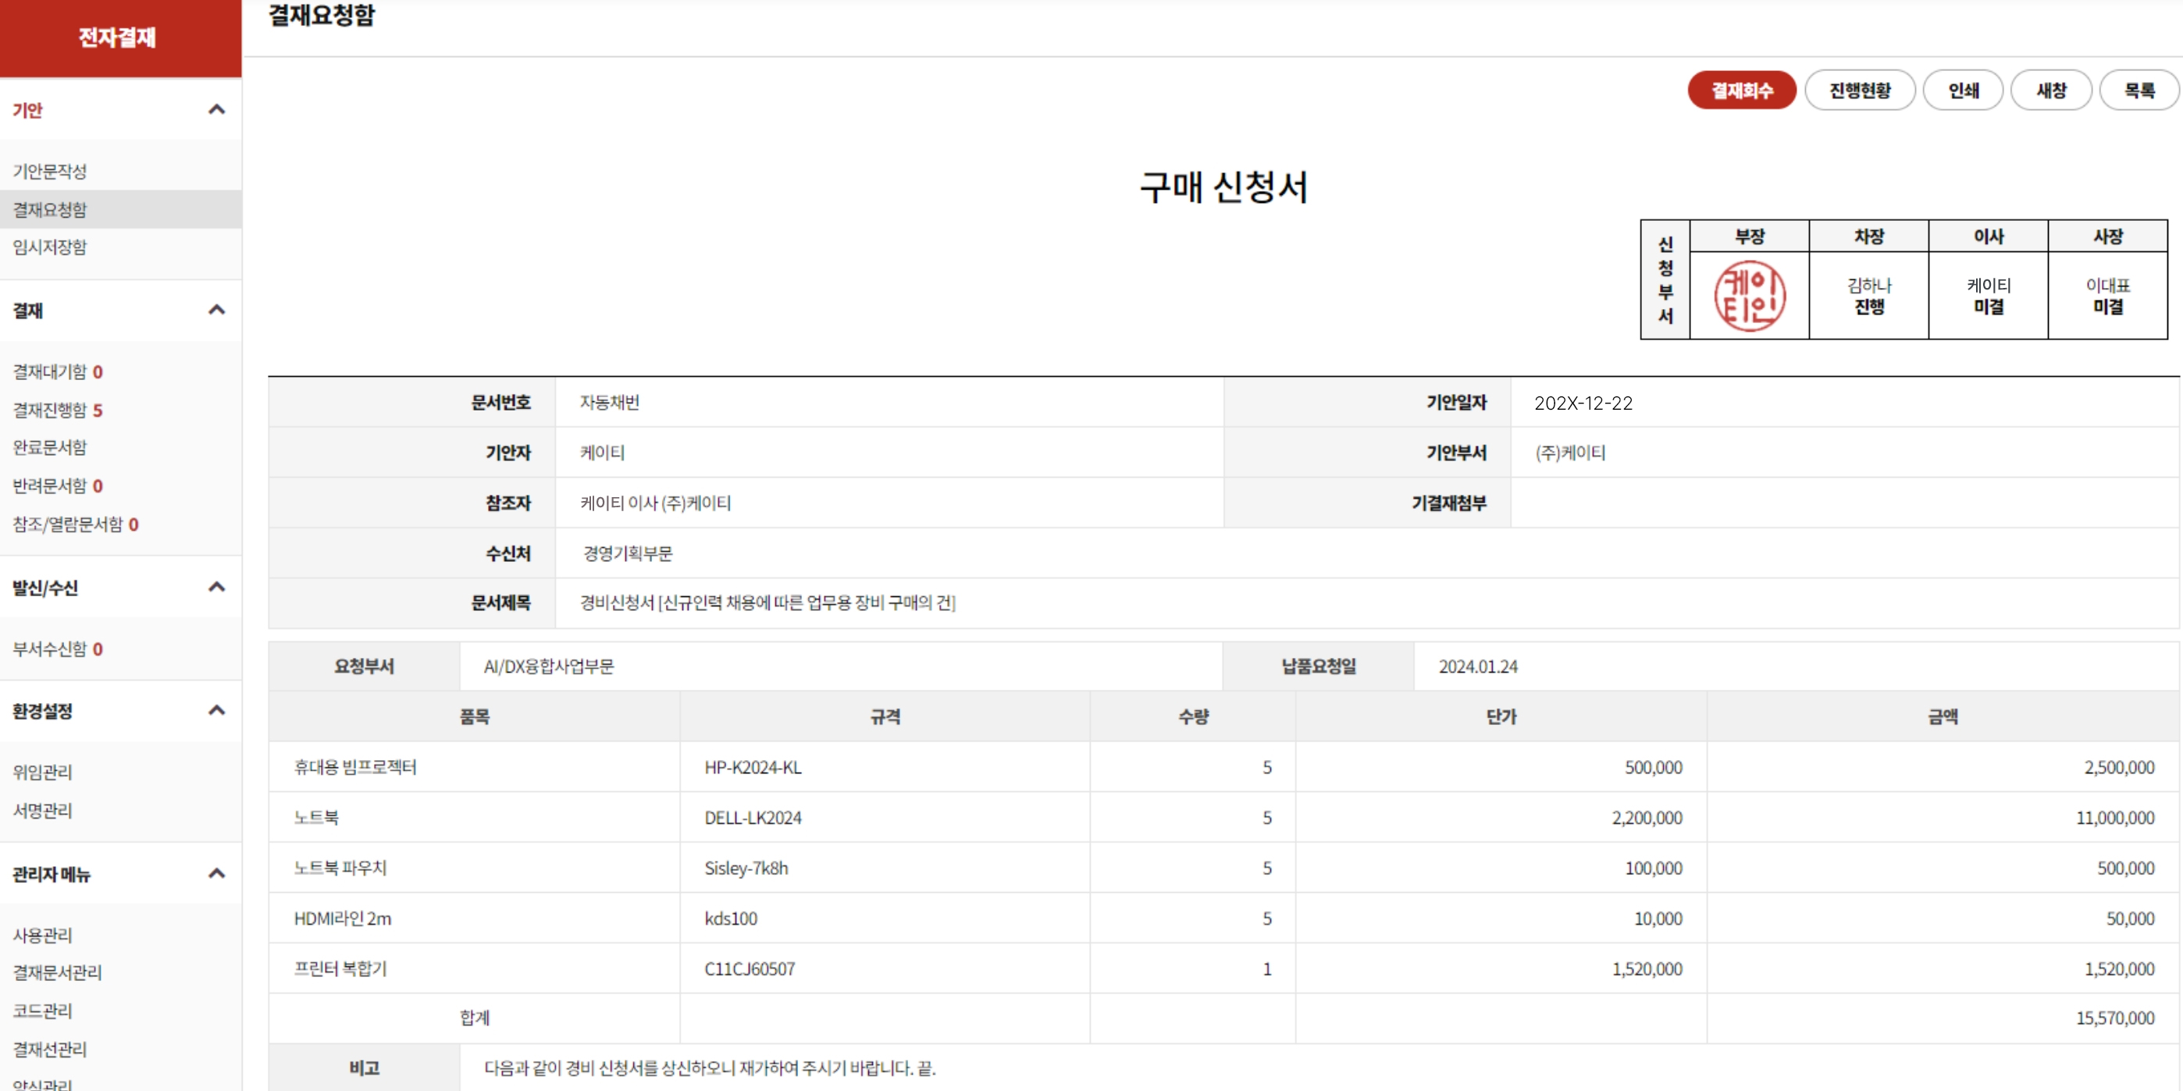
Task: Collapse the 환경설정 section chevron
Action: click(217, 711)
